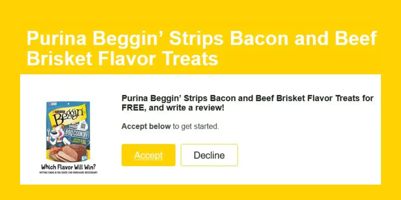This screenshot has height=200, width=401.
Task: Click the "Which Flavor Will Win?" caption
Action: pyautogui.click(x=68, y=167)
